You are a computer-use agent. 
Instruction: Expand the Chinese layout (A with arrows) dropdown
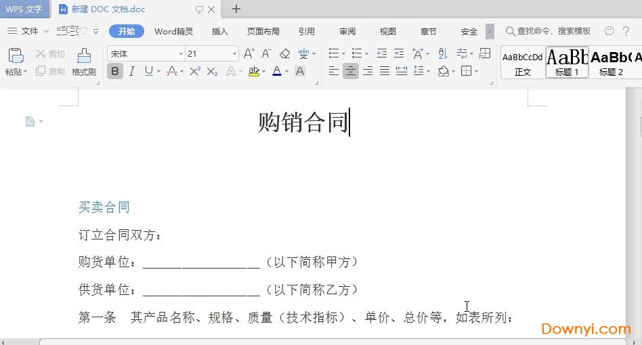coord(427,54)
